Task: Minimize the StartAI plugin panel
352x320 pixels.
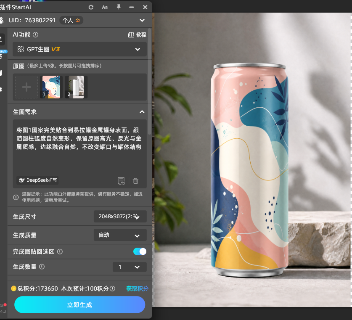Action: click(132, 7)
